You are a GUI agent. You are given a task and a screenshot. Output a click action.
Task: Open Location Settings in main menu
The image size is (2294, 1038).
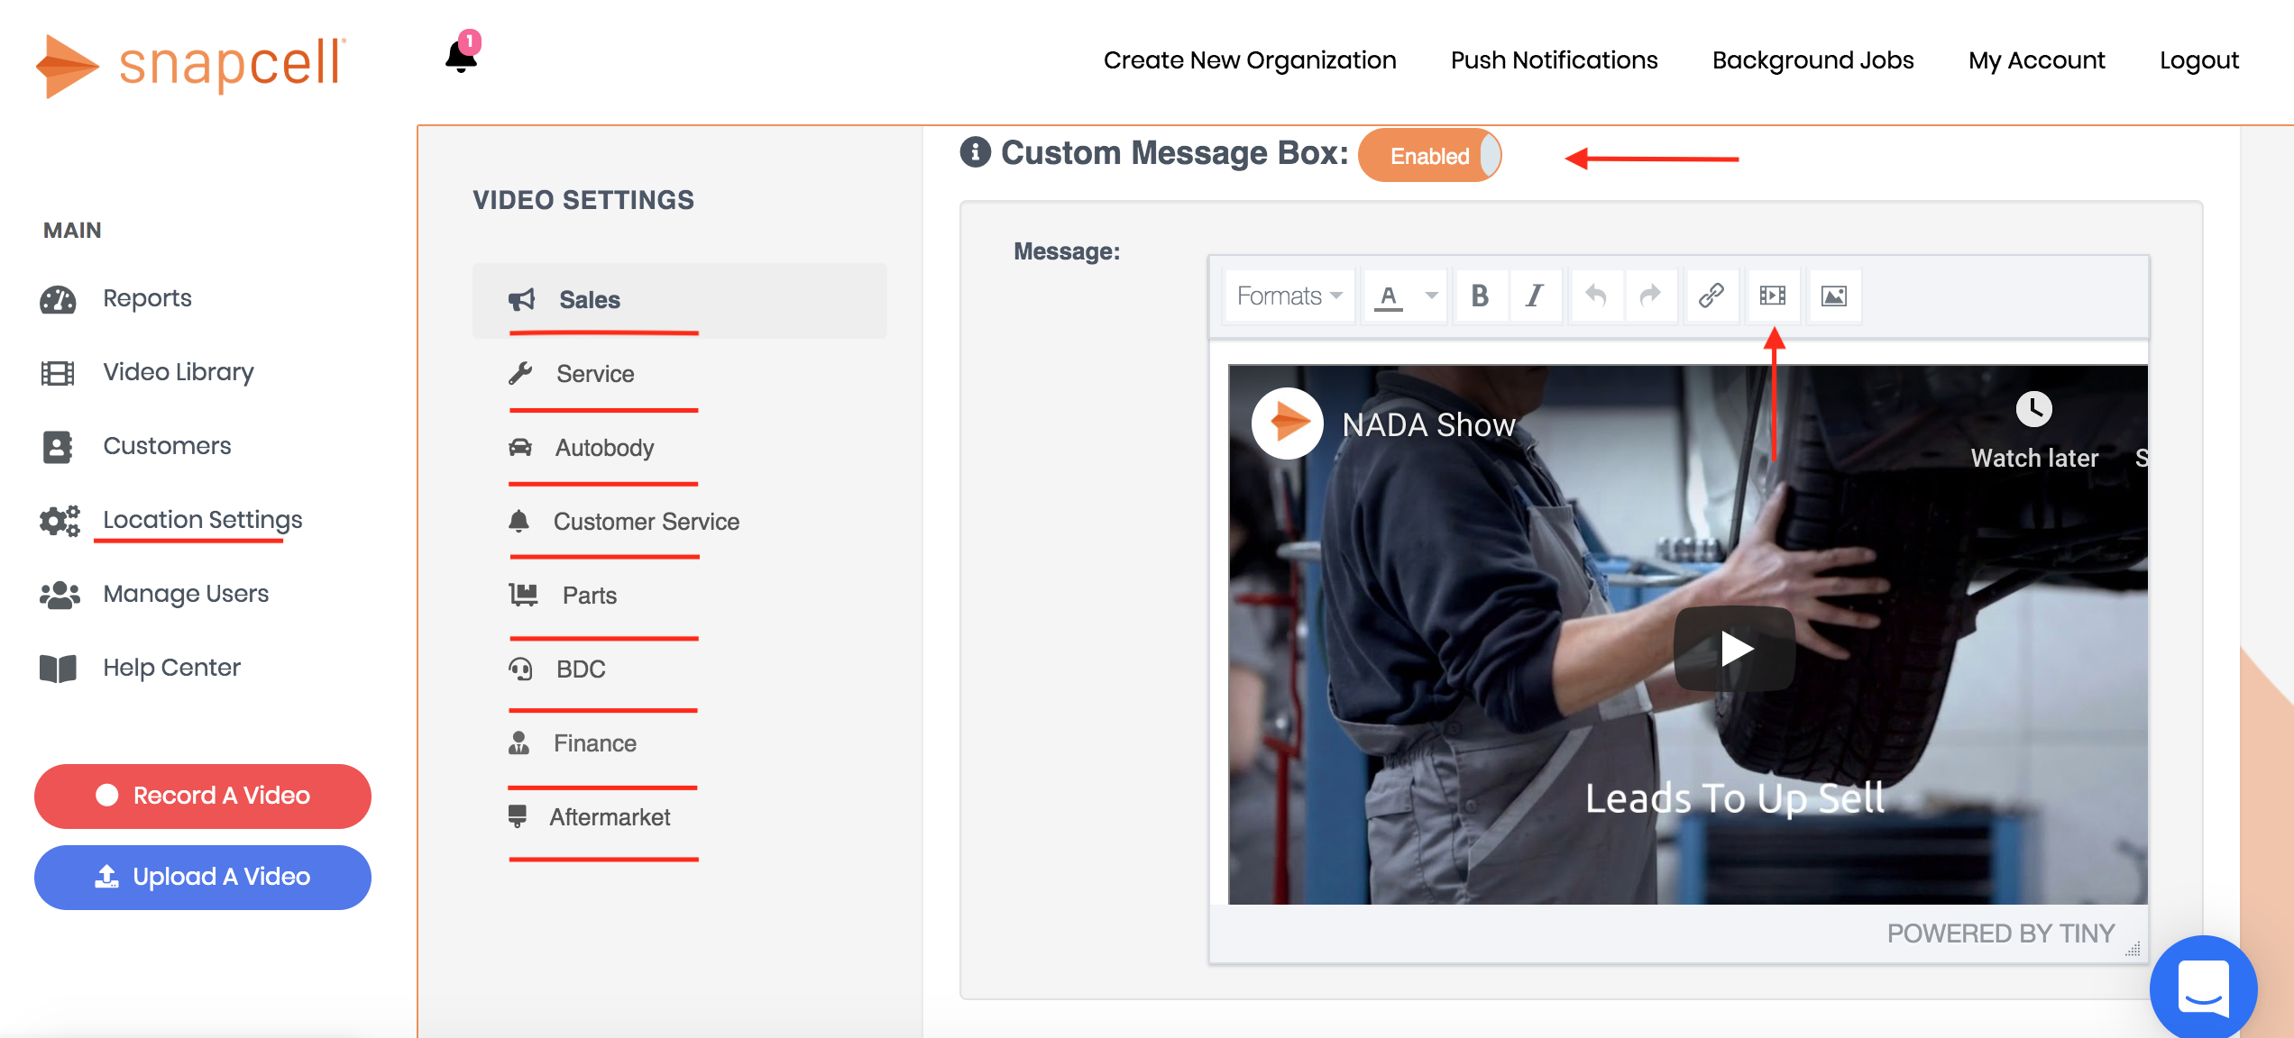click(x=202, y=520)
